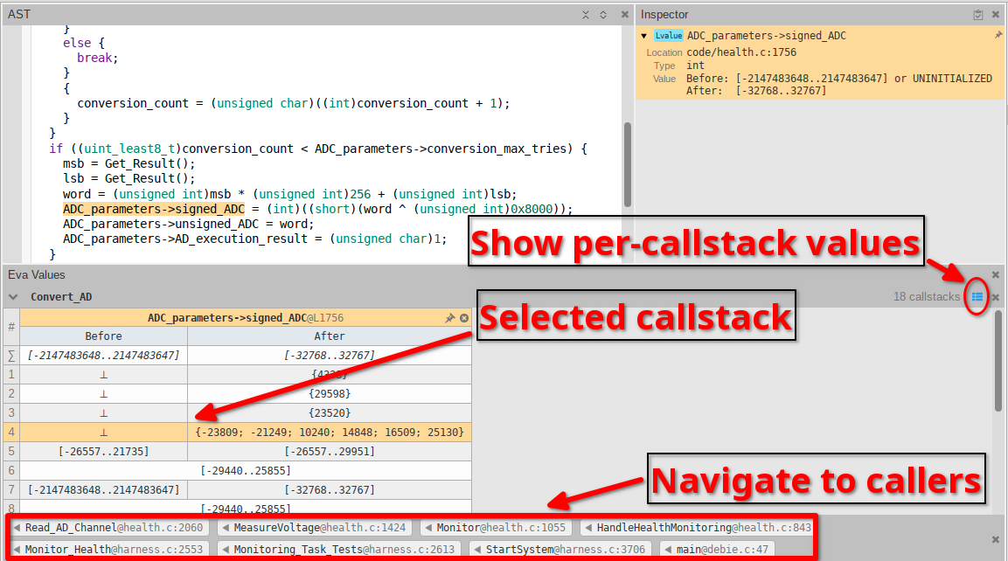Screen dimensions: 1008x561
Task: Click the lsb = Get_Result() statement
Action: [129, 178]
